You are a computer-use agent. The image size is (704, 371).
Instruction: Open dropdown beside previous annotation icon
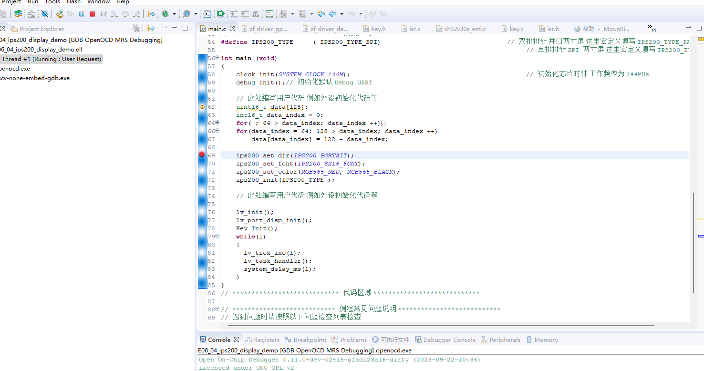(x=311, y=14)
